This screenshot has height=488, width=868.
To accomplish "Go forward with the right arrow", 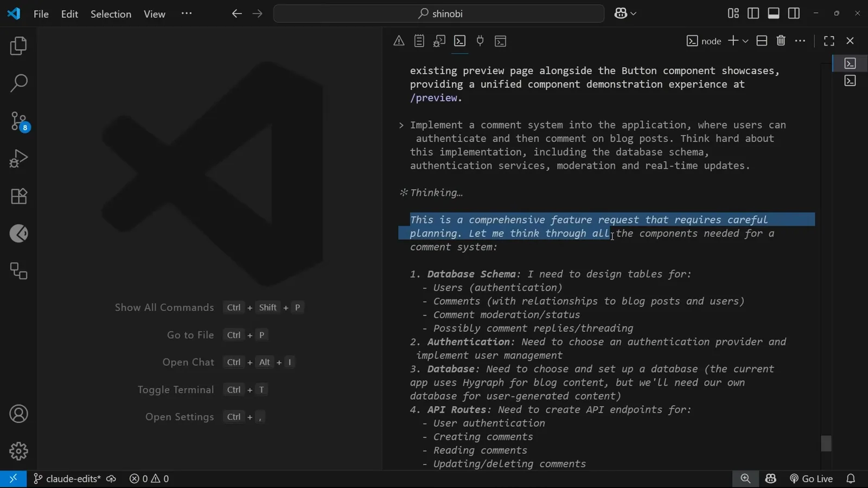I will (x=258, y=14).
